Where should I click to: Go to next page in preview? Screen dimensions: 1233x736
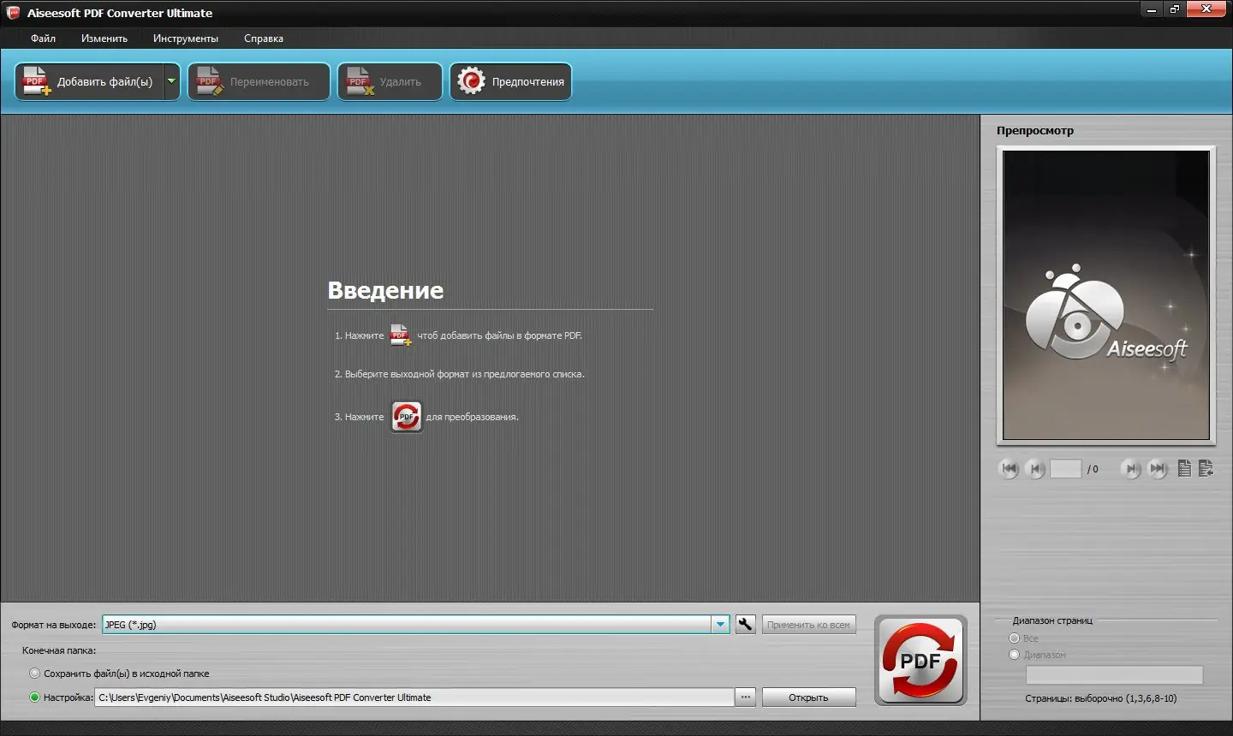point(1131,468)
